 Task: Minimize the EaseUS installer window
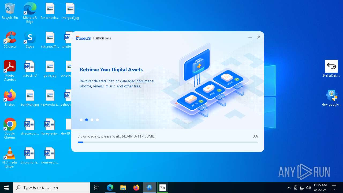(250, 37)
